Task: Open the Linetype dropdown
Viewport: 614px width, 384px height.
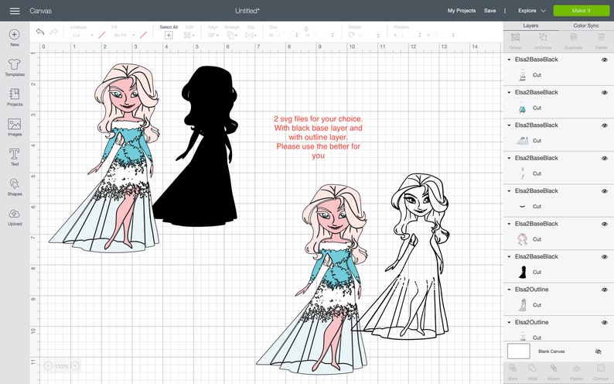Action: tap(83, 36)
